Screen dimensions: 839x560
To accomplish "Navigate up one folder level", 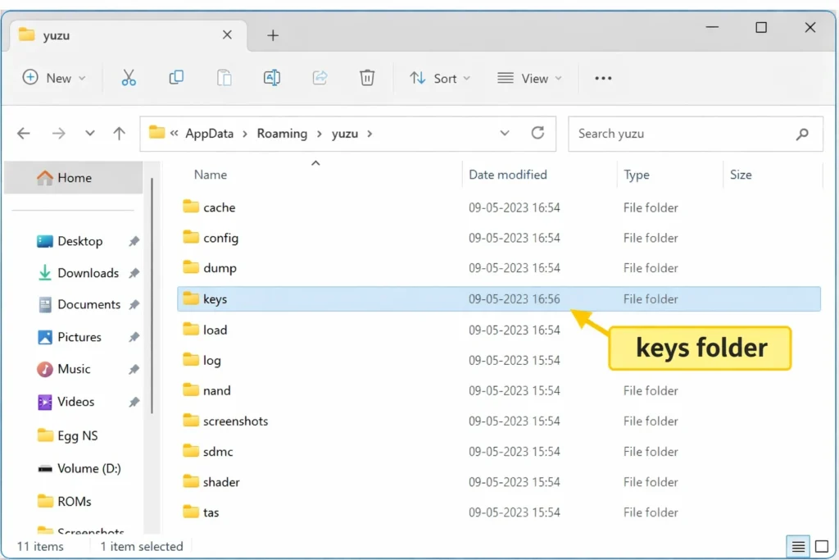I will (x=119, y=133).
